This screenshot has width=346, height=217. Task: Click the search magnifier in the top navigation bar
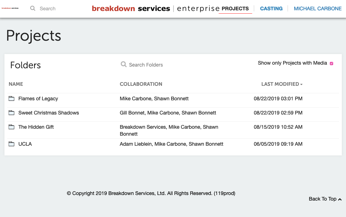point(33,8)
